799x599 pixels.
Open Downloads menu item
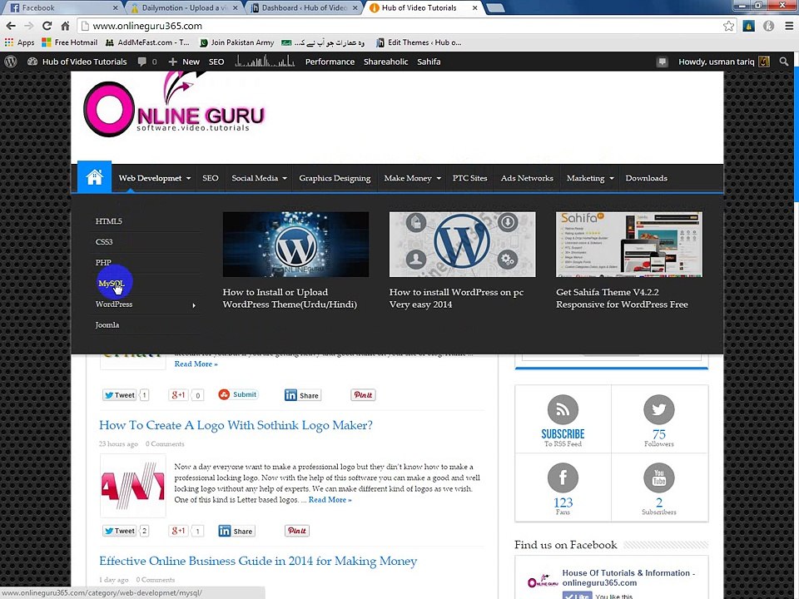[x=646, y=178]
